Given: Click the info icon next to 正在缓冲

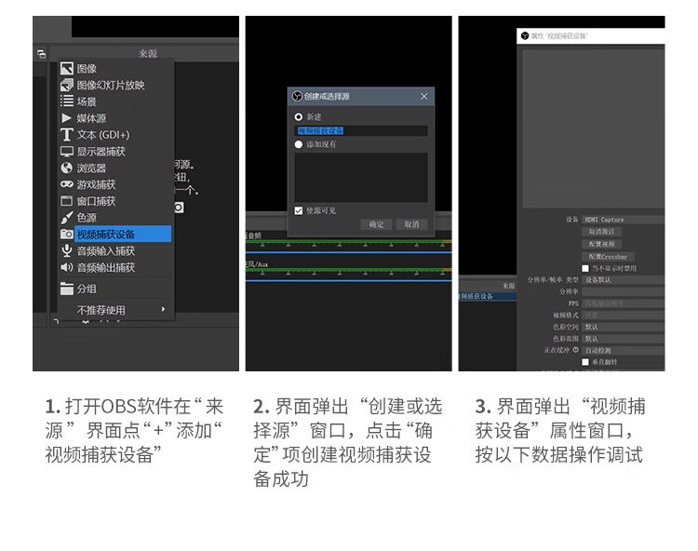Looking at the screenshot, I should click(x=575, y=350).
